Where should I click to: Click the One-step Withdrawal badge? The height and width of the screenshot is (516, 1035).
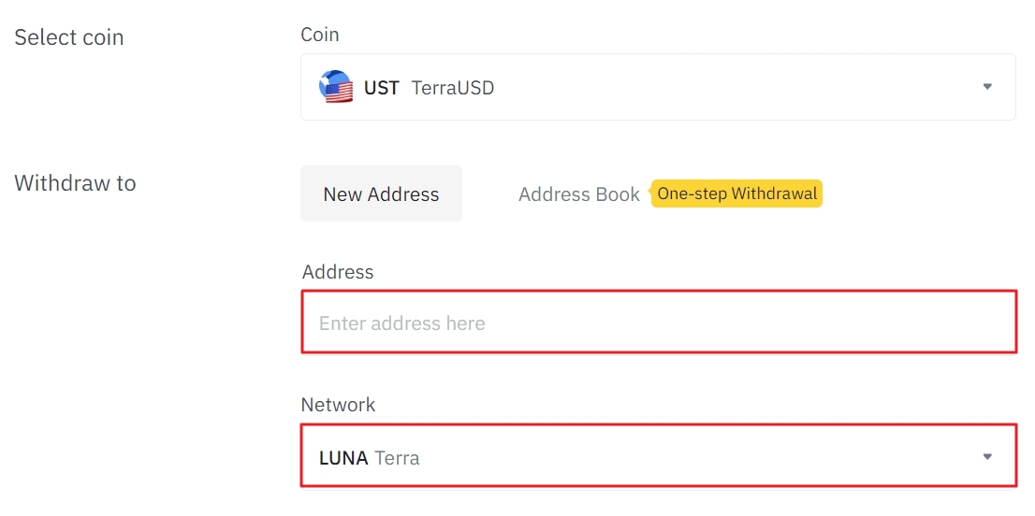(x=736, y=193)
